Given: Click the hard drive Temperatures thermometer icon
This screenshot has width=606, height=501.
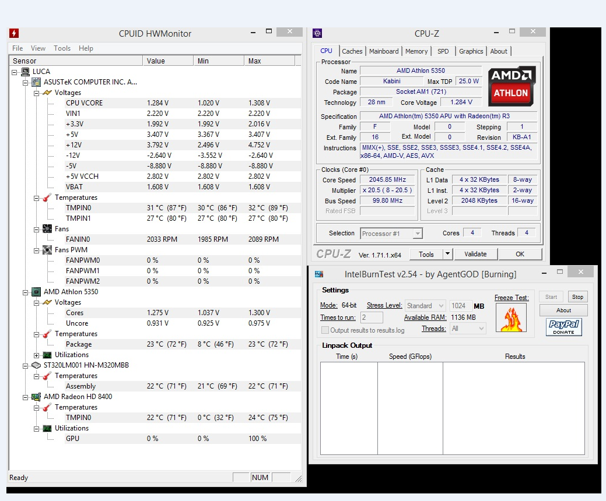Looking at the screenshot, I should [x=47, y=376].
